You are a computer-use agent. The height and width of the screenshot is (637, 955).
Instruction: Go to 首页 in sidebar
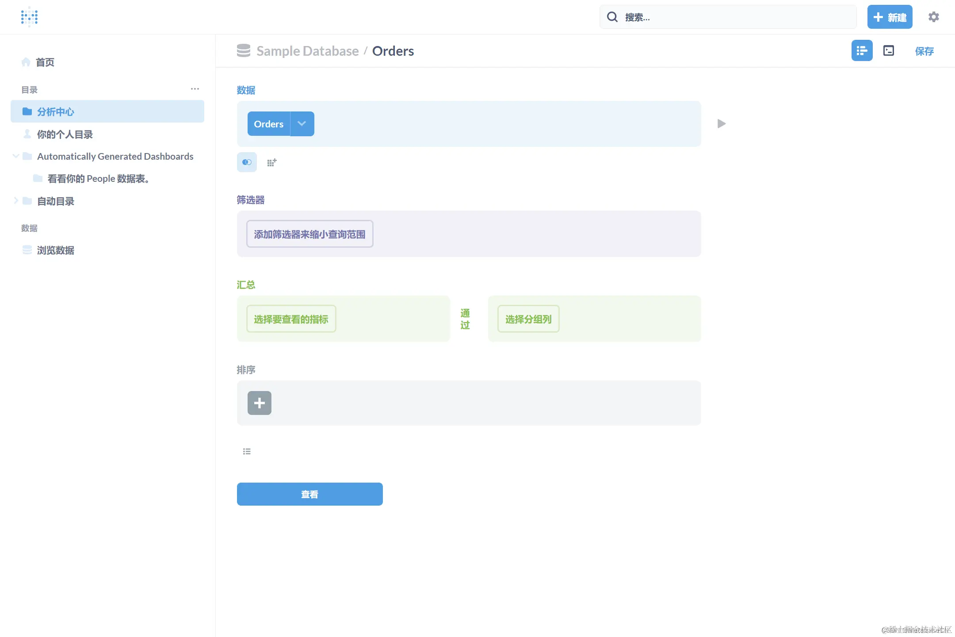(45, 62)
